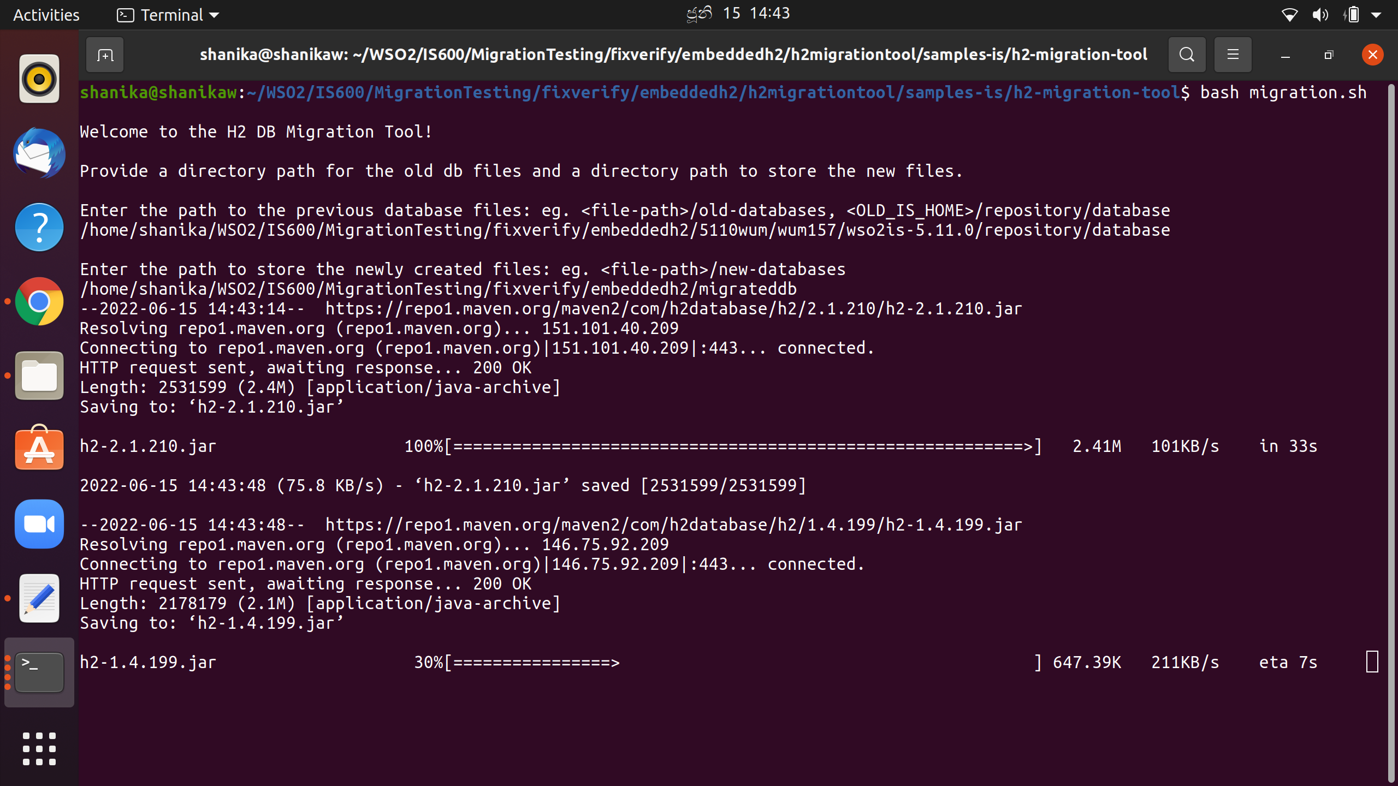Click the volume icon in the top bar
This screenshot has width=1398, height=786.
tap(1321, 14)
